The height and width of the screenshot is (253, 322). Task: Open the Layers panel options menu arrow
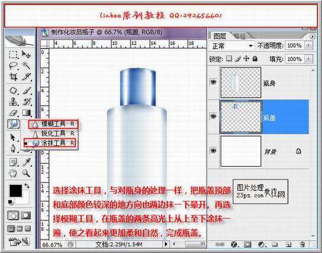pyautogui.click(x=313, y=37)
